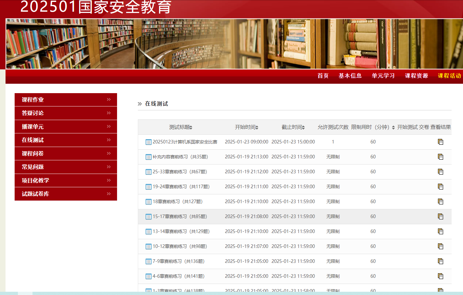Sort by 开始时间 column arrows
The image size is (463, 295).
pos(257,128)
